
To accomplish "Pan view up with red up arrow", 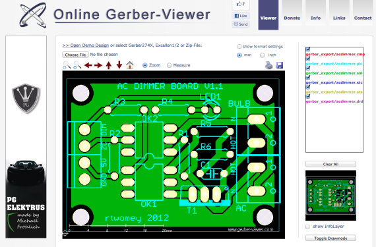I will (x=109, y=65).
